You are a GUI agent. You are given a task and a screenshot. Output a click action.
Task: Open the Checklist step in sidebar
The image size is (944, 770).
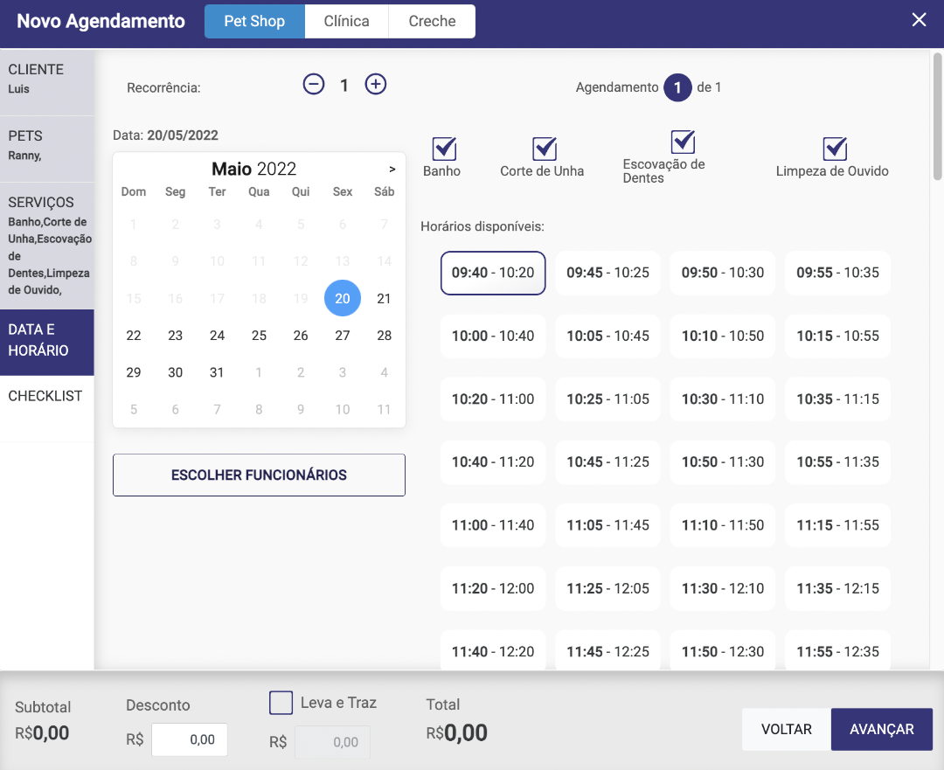pyautogui.click(x=46, y=397)
